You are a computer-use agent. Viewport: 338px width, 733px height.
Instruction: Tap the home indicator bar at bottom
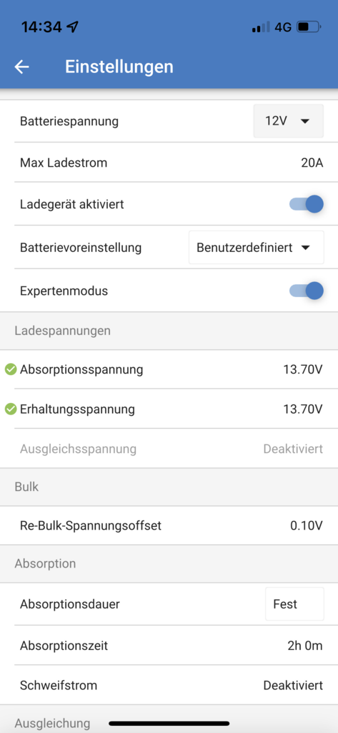coord(169,724)
